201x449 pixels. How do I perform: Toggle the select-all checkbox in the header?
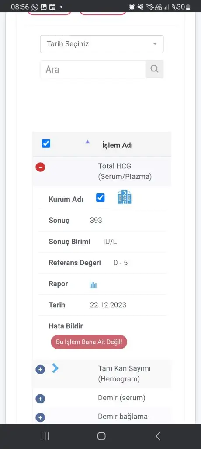(x=46, y=143)
